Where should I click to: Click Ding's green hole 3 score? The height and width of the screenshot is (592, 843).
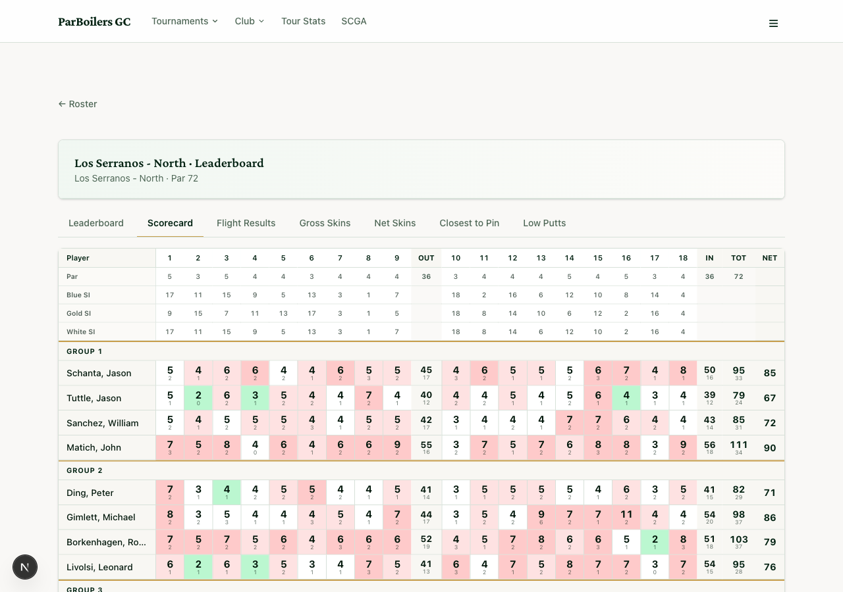[227, 493]
